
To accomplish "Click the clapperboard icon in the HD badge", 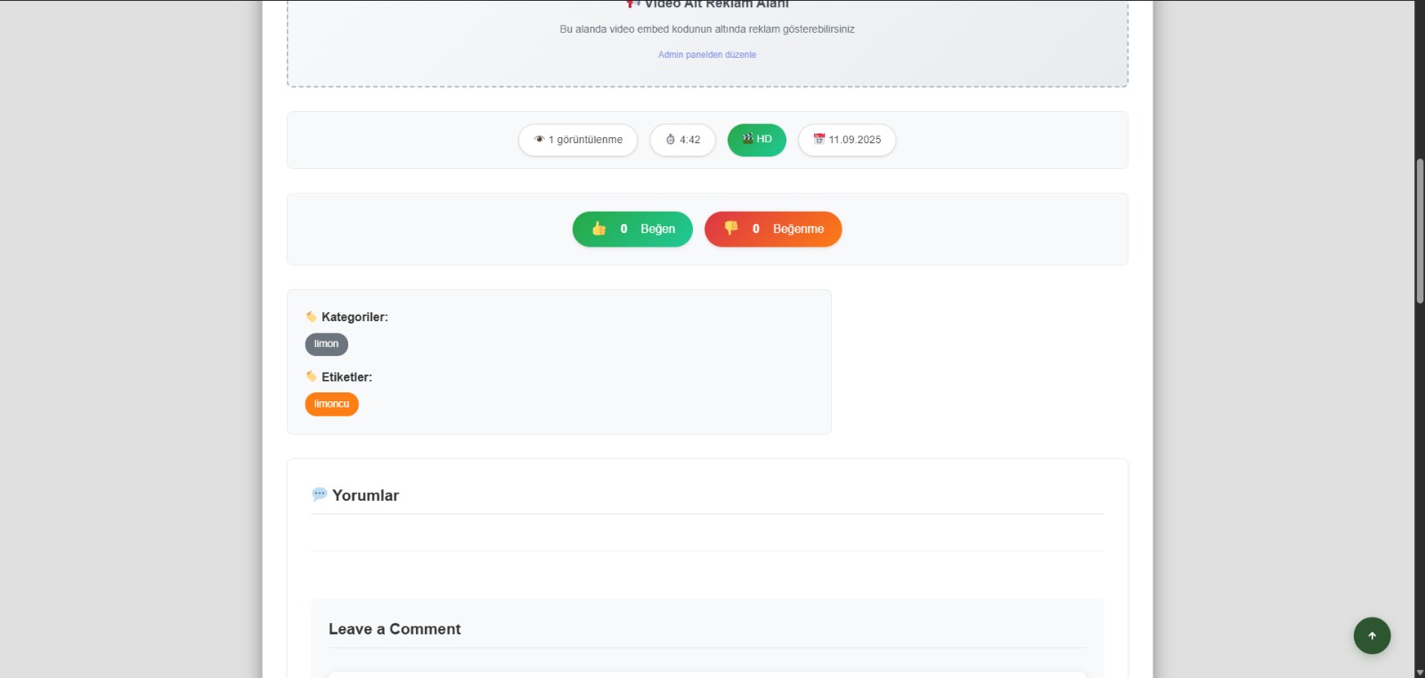I will [747, 139].
